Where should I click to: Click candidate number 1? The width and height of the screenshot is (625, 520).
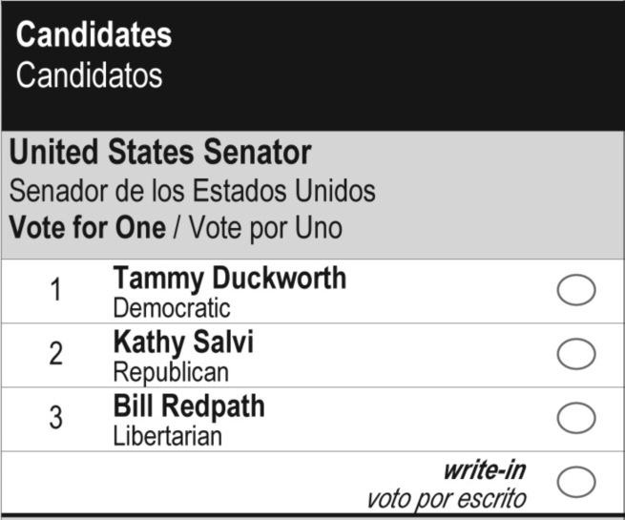tap(56, 291)
